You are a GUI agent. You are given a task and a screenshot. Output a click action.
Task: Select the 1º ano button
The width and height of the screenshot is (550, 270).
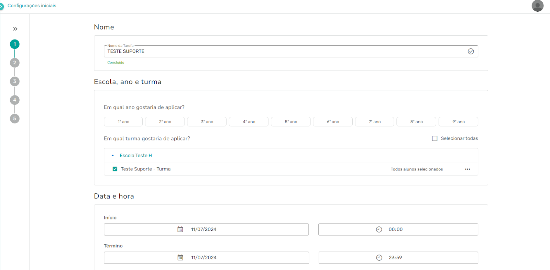123,122
